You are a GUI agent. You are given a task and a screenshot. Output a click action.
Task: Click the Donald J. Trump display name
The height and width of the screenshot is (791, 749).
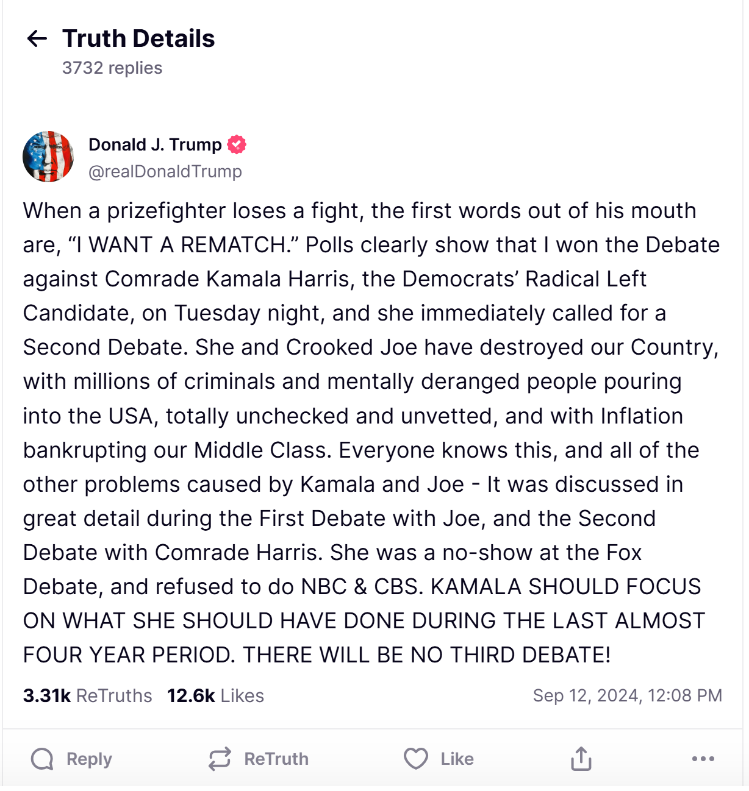tap(155, 144)
